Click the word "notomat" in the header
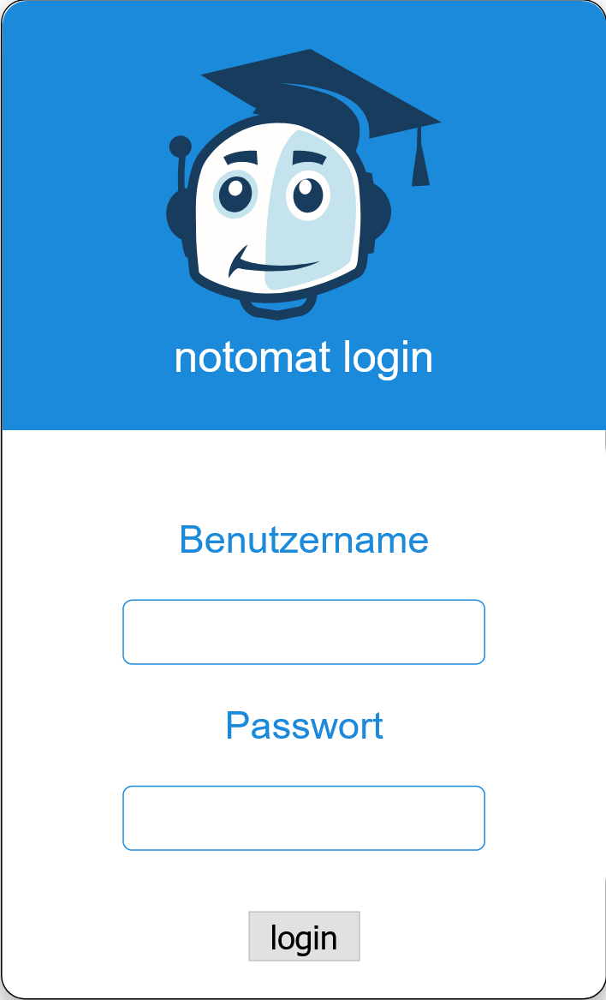Viewport: 606px width, 1000px height. coord(253,357)
